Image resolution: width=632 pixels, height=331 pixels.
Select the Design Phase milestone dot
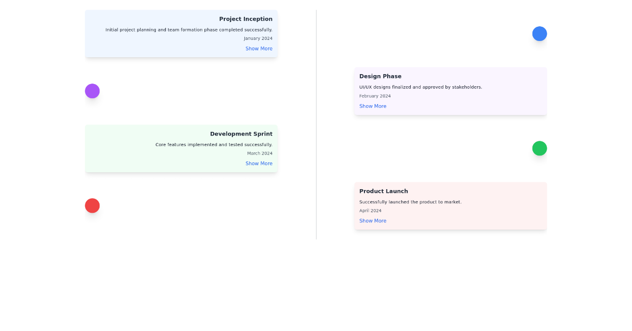coord(92,91)
